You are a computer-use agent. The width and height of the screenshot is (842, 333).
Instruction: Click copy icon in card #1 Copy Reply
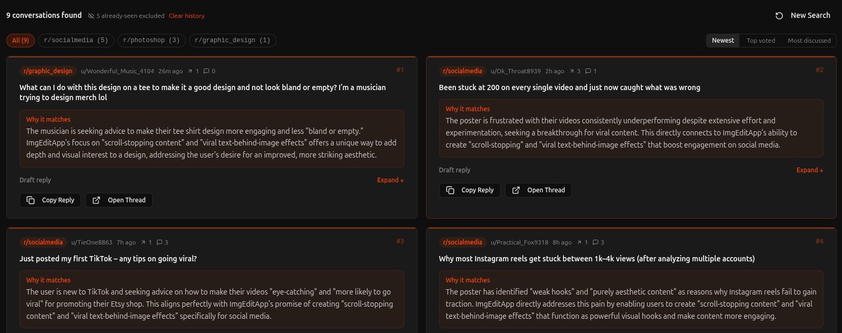(31, 200)
